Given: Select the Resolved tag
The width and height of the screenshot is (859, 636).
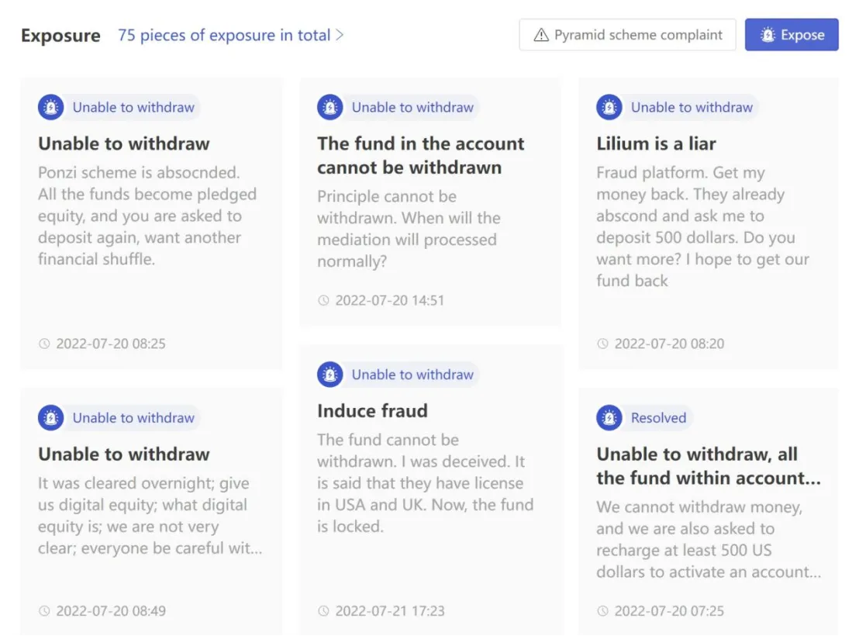Looking at the screenshot, I should [658, 418].
